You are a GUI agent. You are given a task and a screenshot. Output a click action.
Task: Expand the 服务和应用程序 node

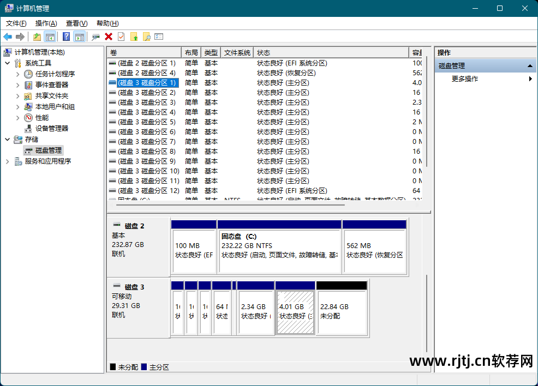point(7,161)
